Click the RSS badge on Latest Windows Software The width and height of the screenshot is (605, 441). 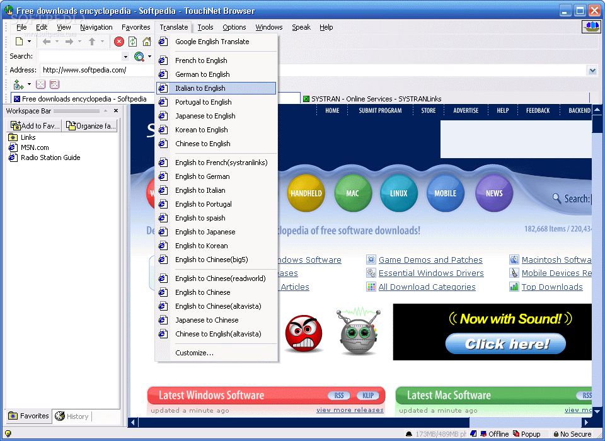pos(339,396)
